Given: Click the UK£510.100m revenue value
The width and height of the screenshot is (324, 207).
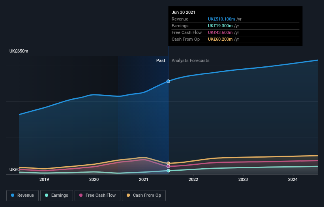Looking at the screenshot, I should pos(221,19).
